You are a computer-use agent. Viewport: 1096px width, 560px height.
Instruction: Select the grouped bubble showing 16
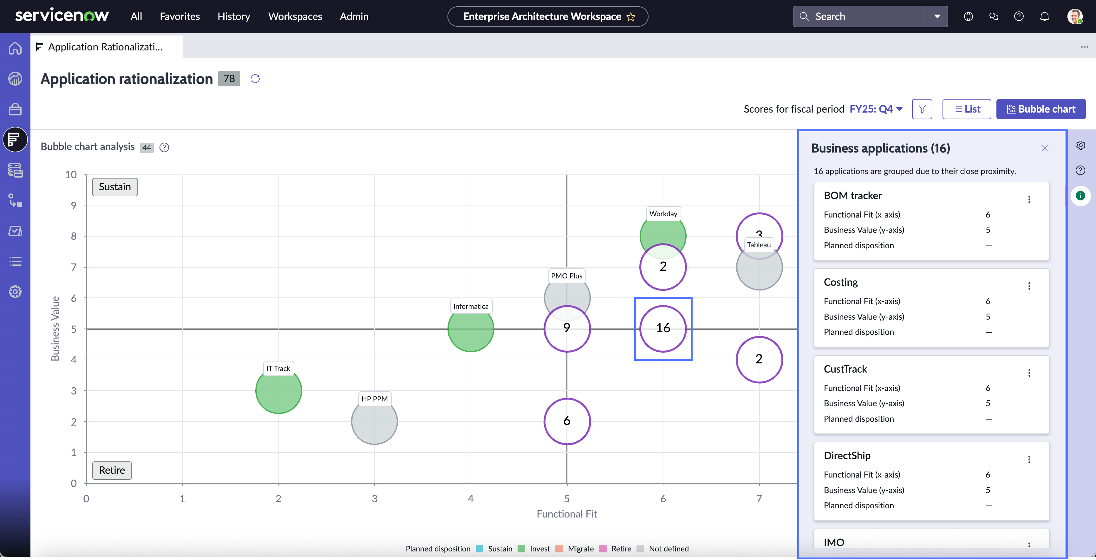click(x=663, y=329)
